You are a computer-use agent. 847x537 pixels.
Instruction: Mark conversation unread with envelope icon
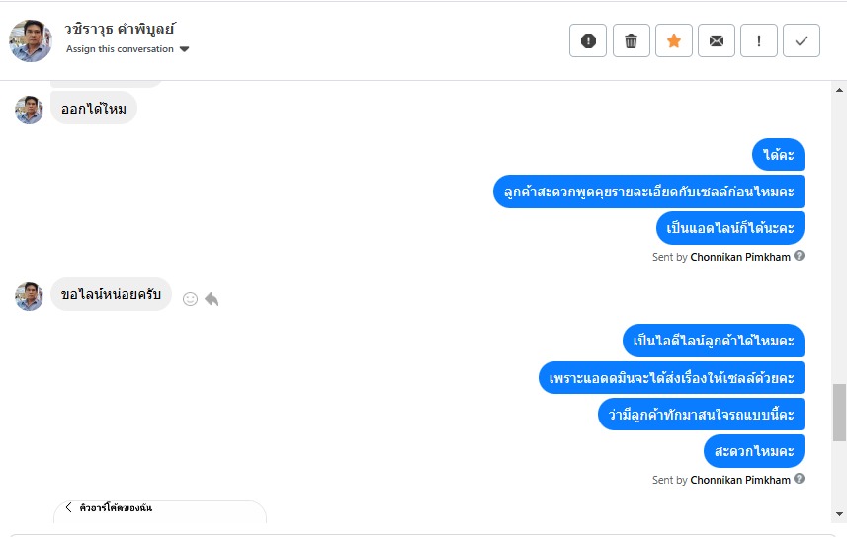point(717,40)
